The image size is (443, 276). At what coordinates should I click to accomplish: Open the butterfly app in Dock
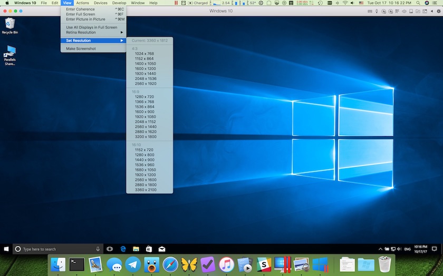189,264
